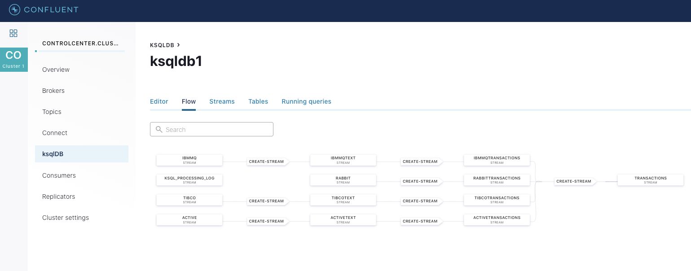Viewport: 691px width, 271px height.
Task: Click the CONTROLCENTER.CLUS... cluster name
Action: [x=80, y=44]
